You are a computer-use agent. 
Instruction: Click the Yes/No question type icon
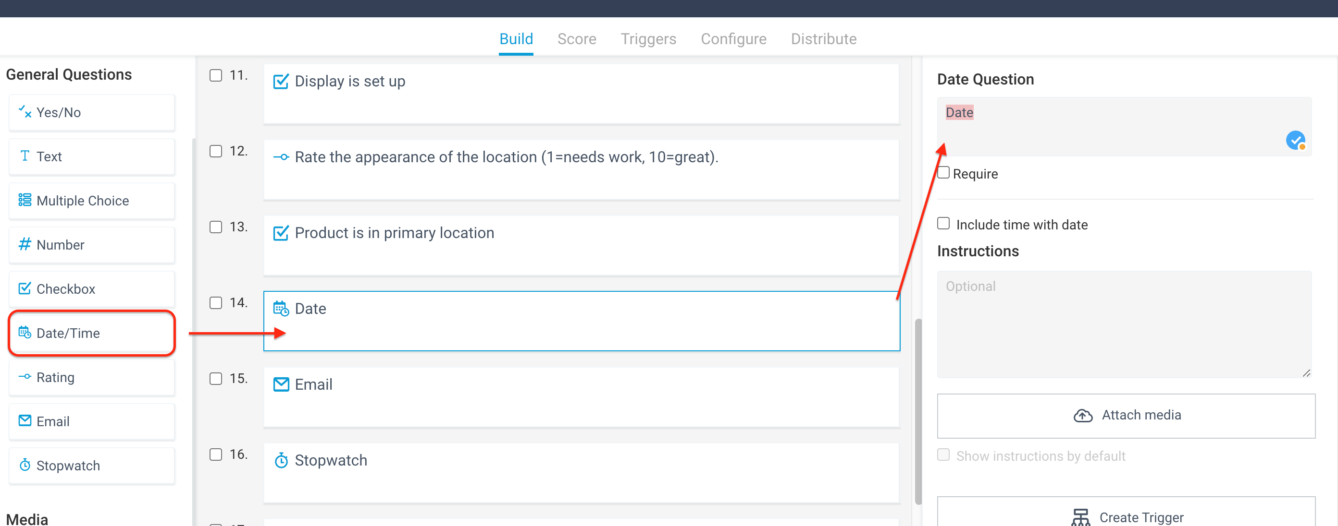[x=25, y=111]
